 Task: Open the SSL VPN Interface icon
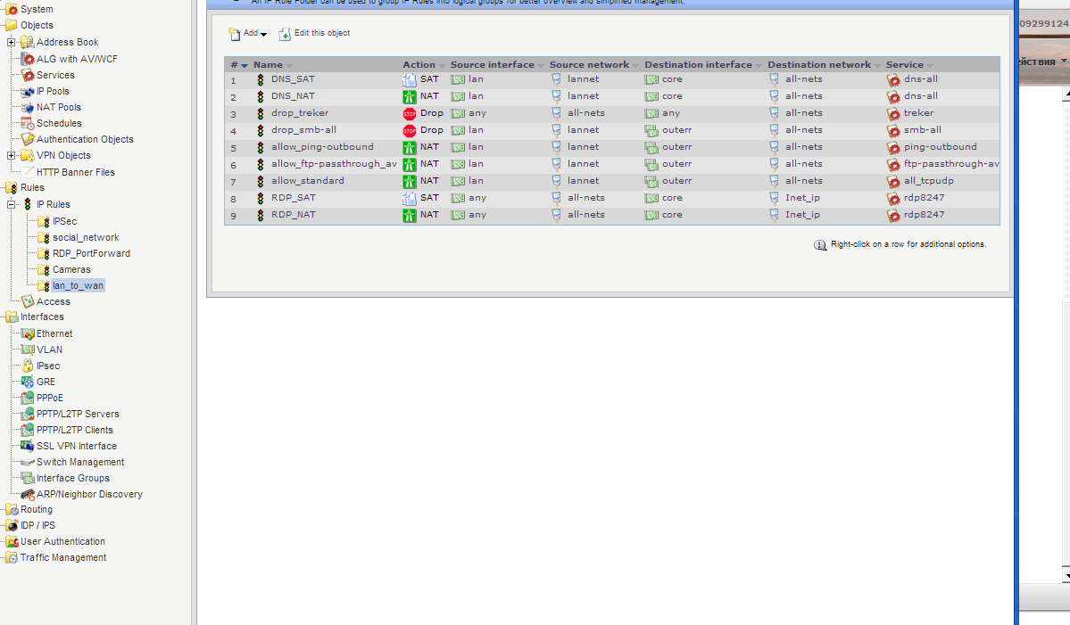(x=28, y=446)
